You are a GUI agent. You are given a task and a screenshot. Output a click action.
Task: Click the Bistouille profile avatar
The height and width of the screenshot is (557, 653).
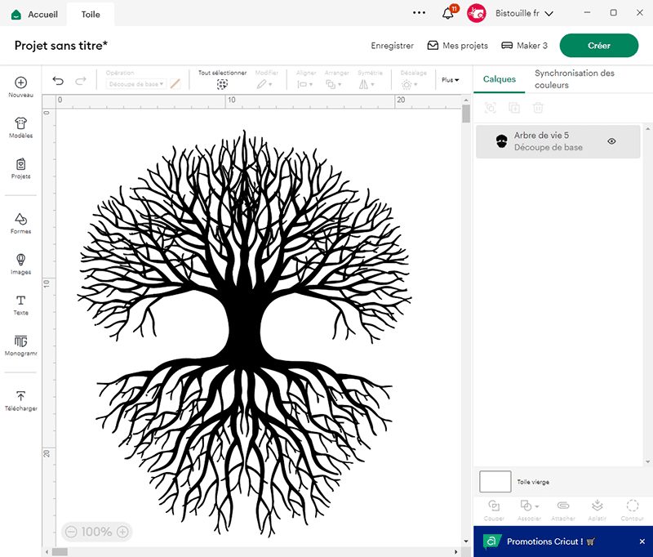tap(477, 13)
